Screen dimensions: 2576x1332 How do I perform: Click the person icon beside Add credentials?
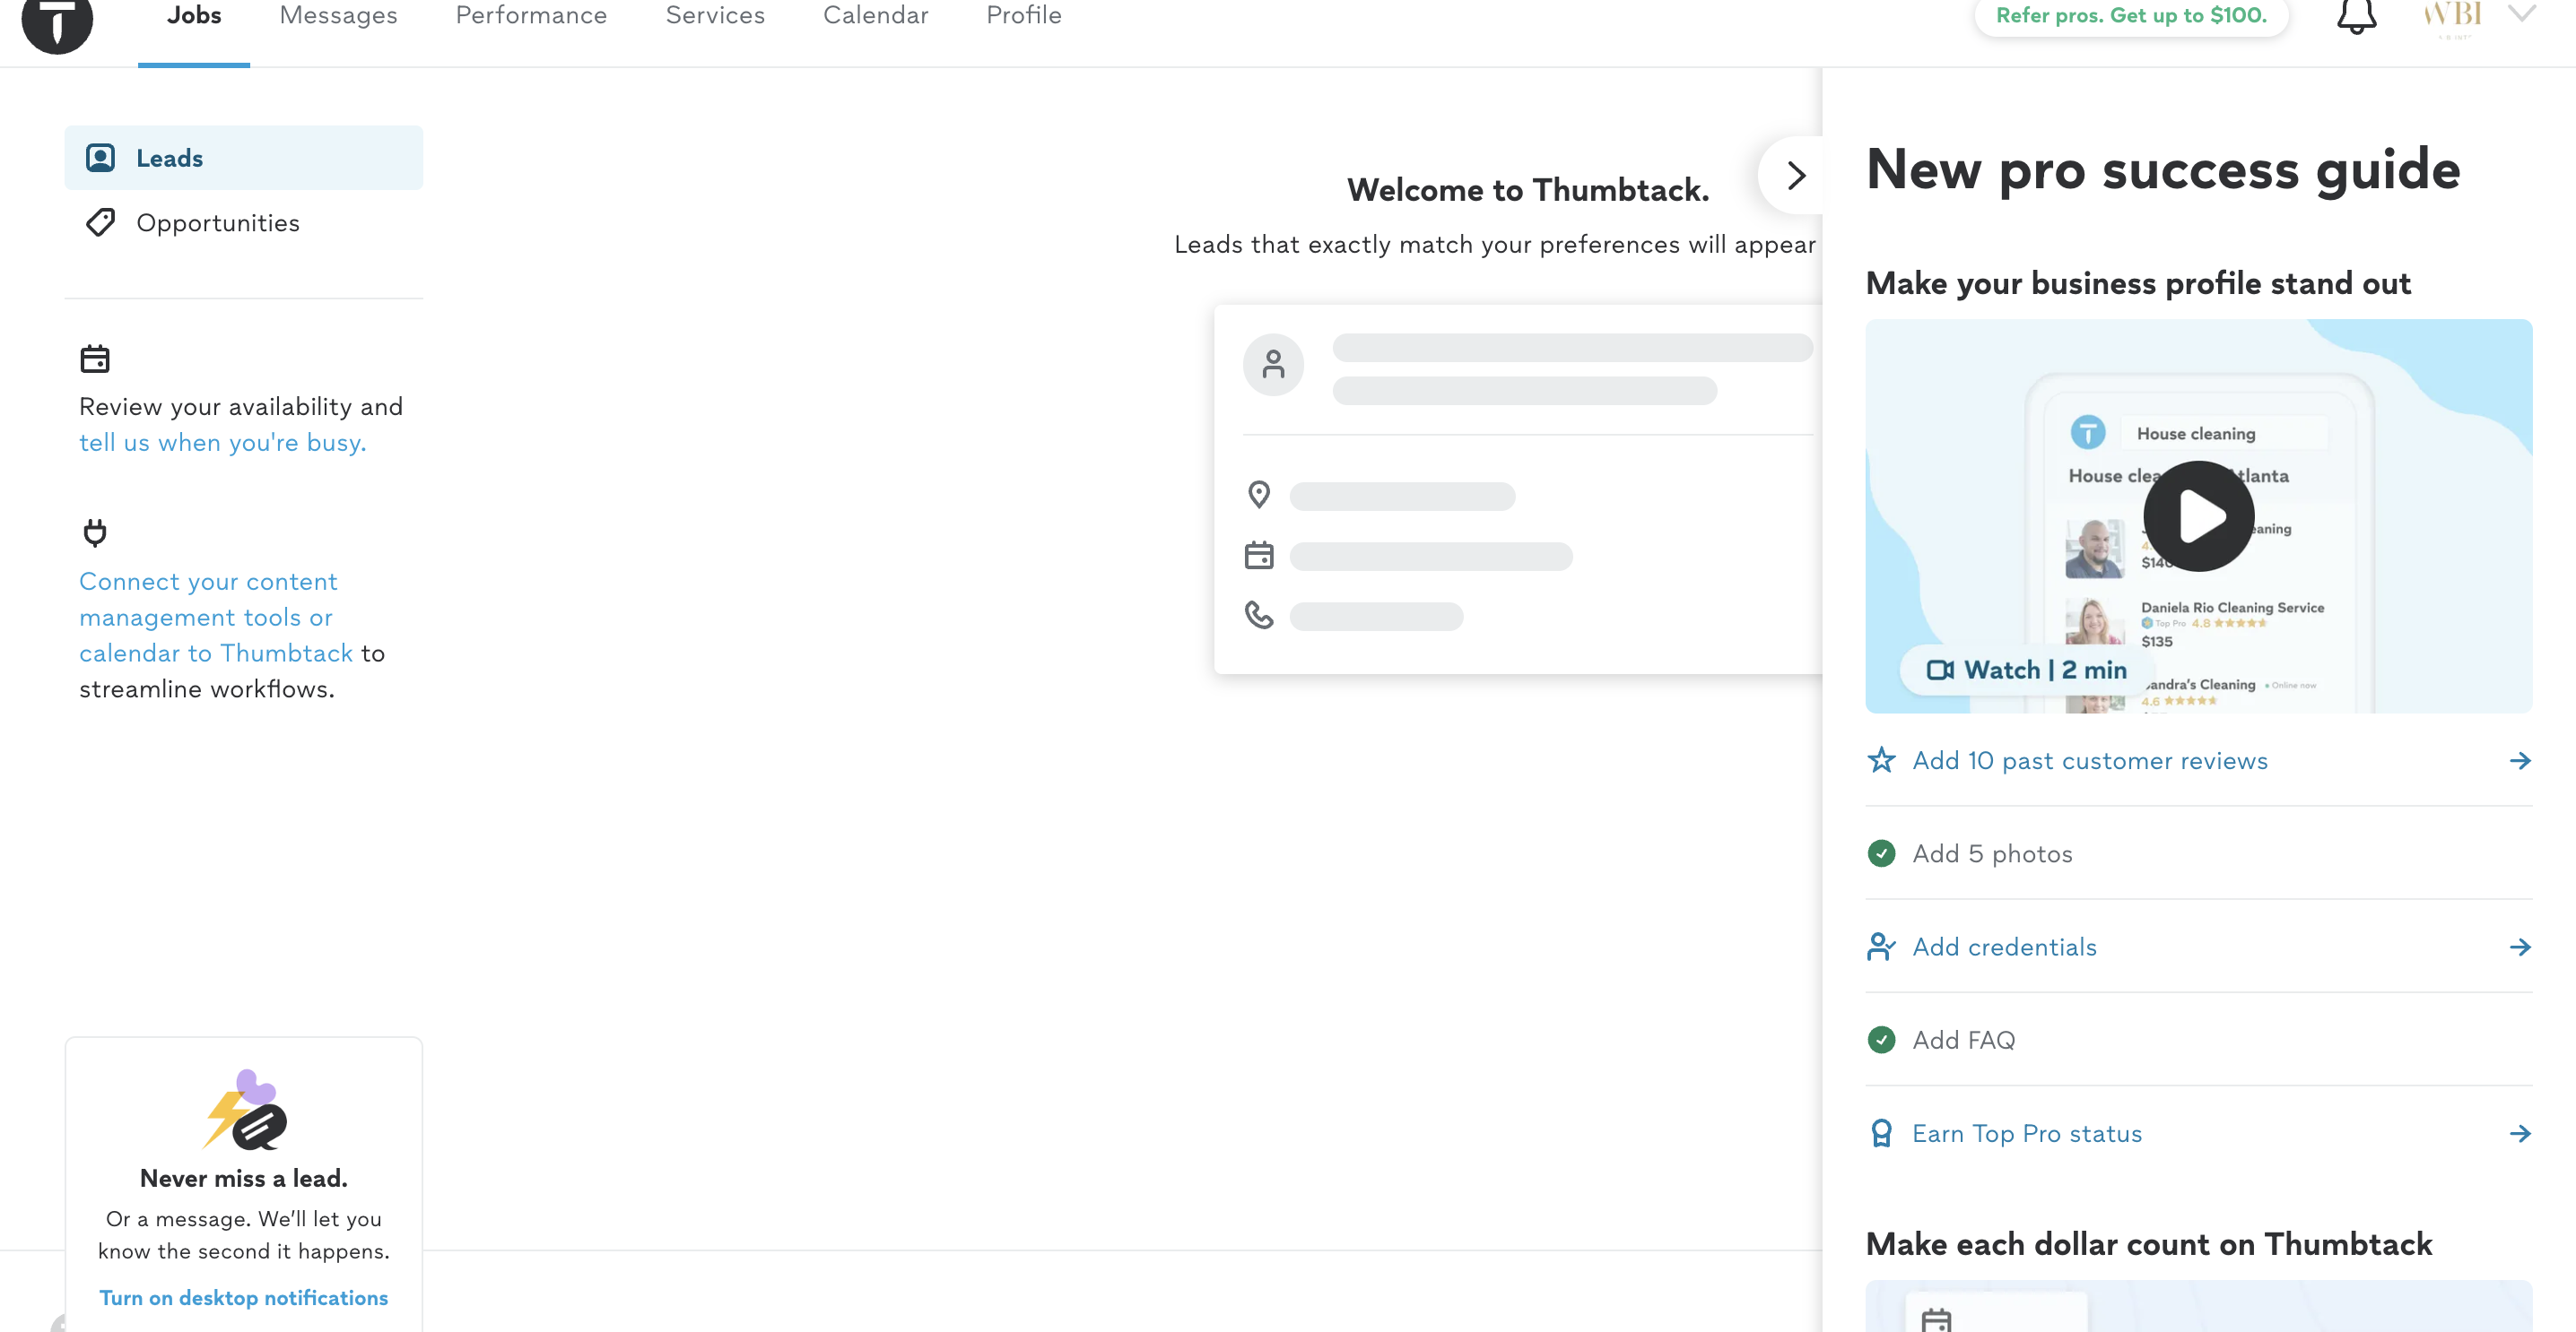pyautogui.click(x=1881, y=947)
